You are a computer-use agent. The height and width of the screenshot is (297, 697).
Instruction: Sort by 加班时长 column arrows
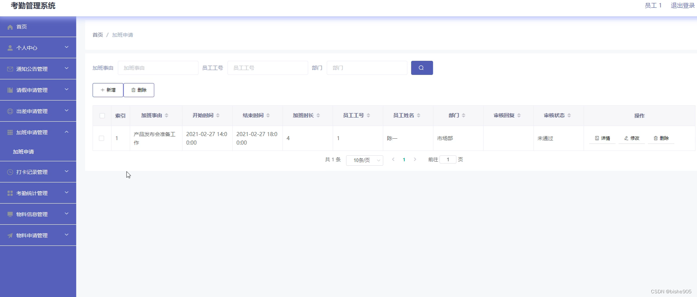[318, 116]
